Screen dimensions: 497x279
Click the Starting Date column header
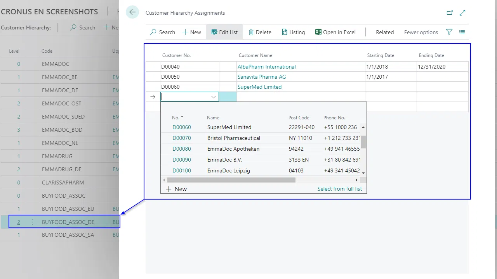click(x=381, y=55)
